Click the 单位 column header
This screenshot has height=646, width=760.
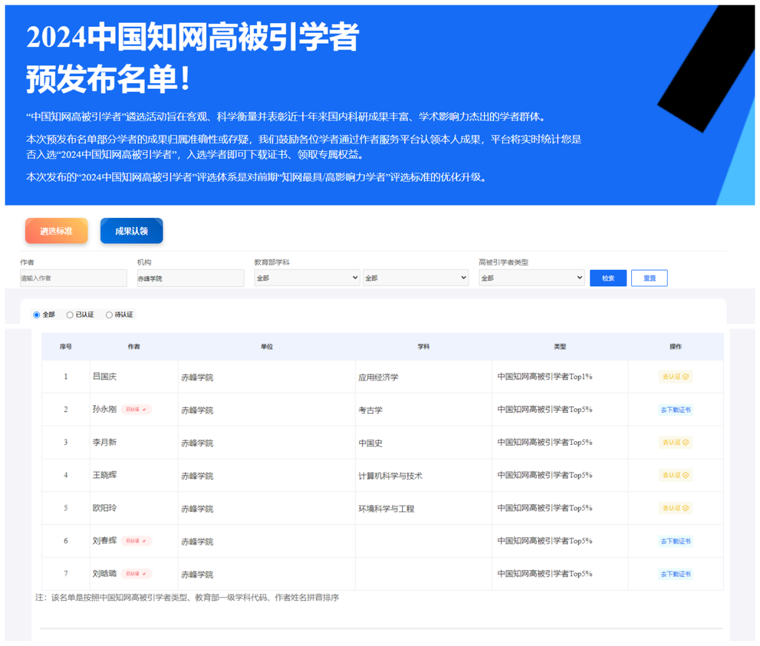tap(267, 347)
